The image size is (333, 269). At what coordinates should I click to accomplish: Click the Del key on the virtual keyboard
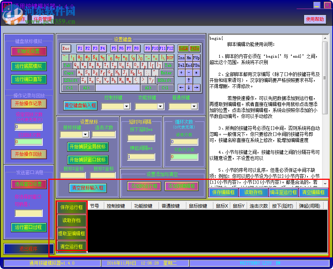click(181, 64)
